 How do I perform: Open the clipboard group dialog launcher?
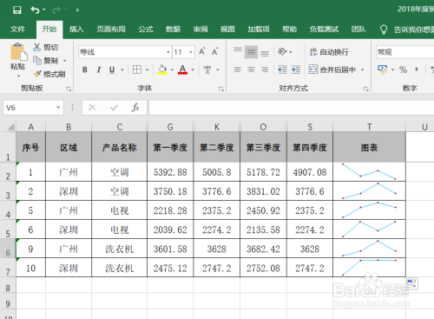tap(69, 89)
